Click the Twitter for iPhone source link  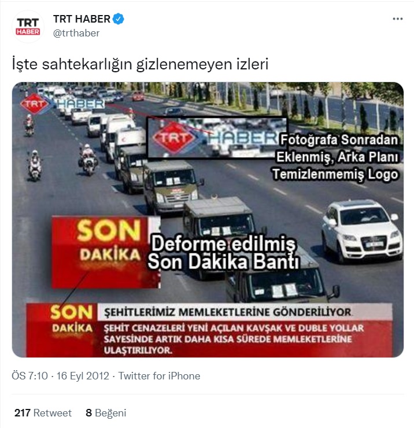point(159,376)
